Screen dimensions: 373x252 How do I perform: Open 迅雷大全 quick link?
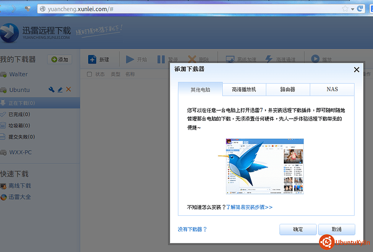coord(20,197)
